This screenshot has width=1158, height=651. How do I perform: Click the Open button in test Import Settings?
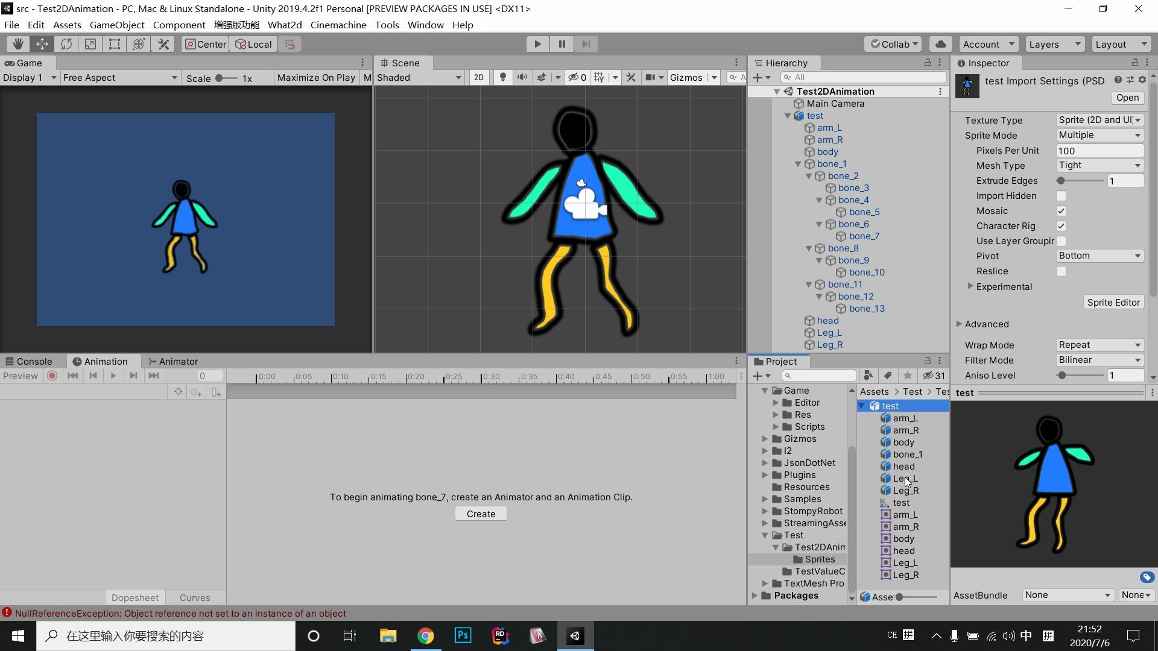click(x=1127, y=98)
